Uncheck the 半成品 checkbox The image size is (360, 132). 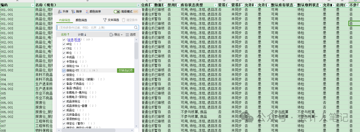click(x=64, y=57)
